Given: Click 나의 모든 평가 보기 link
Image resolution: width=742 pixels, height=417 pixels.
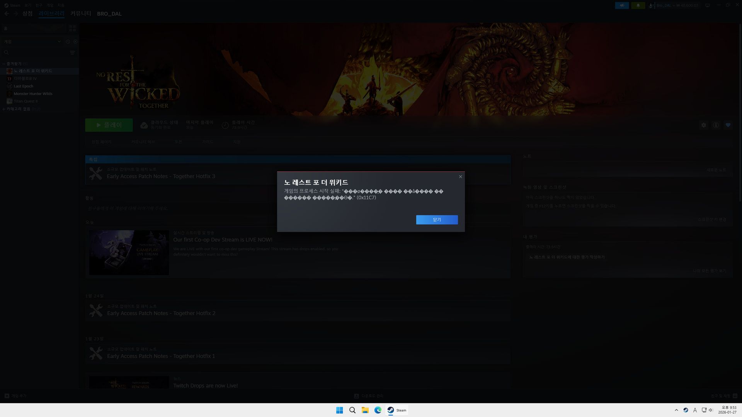Looking at the screenshot, I should (709, 271).
